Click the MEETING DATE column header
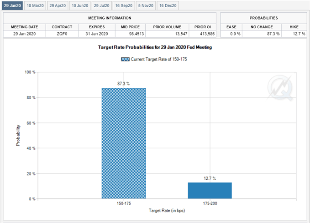Screen dimensions: 310x223 coord(25,27)
